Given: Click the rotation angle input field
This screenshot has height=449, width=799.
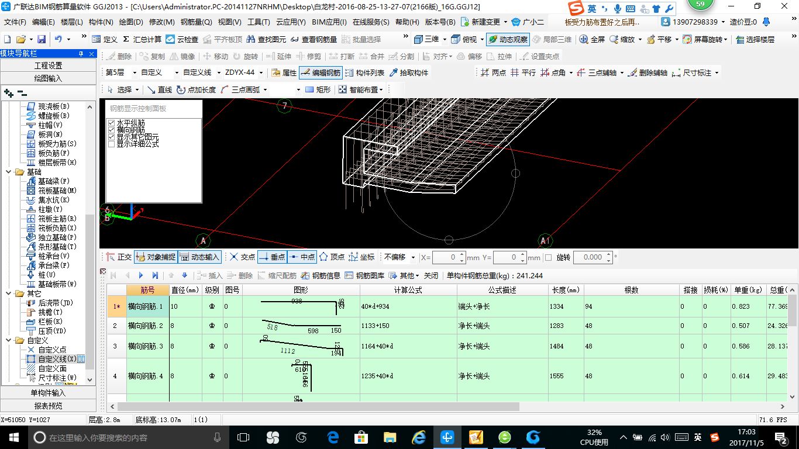Looking at the screenshot, I should pyautogui.click(x=592, y=257).
